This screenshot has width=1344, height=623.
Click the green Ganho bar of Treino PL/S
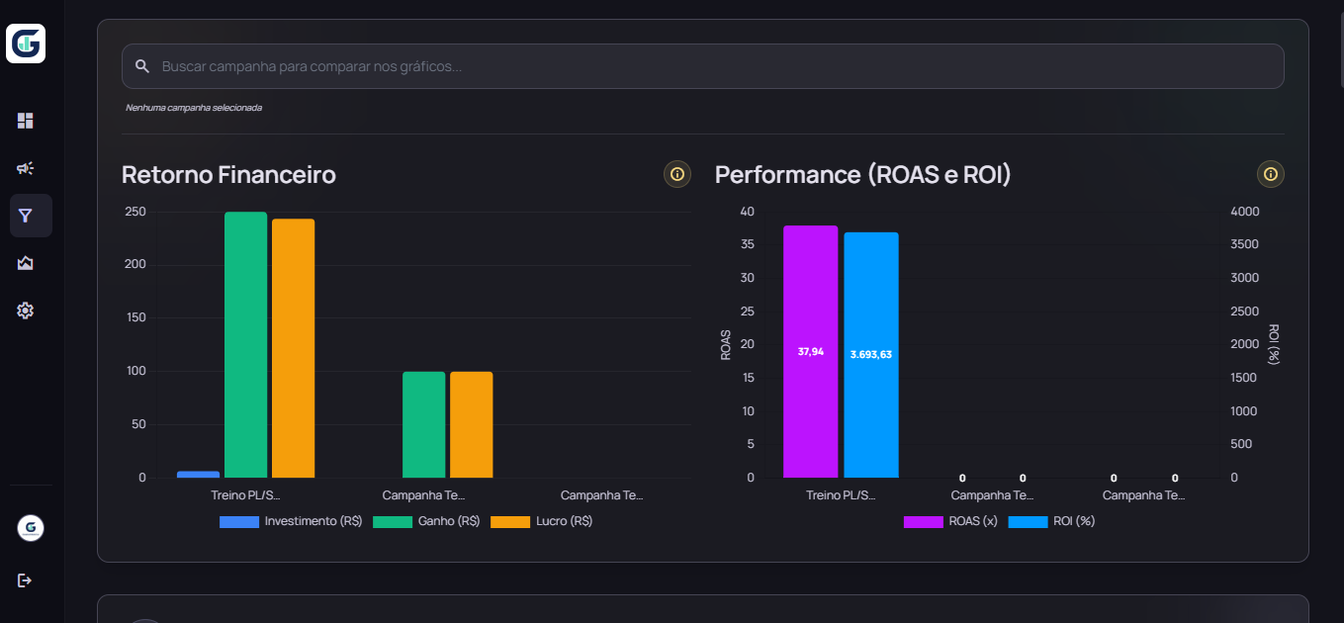[245, 345]
